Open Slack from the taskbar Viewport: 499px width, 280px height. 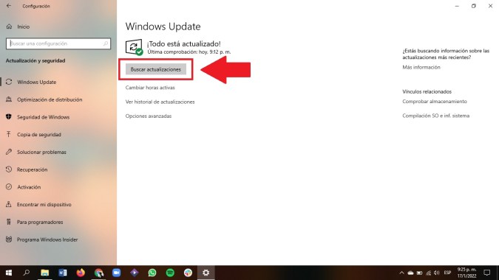coord(188,273)
